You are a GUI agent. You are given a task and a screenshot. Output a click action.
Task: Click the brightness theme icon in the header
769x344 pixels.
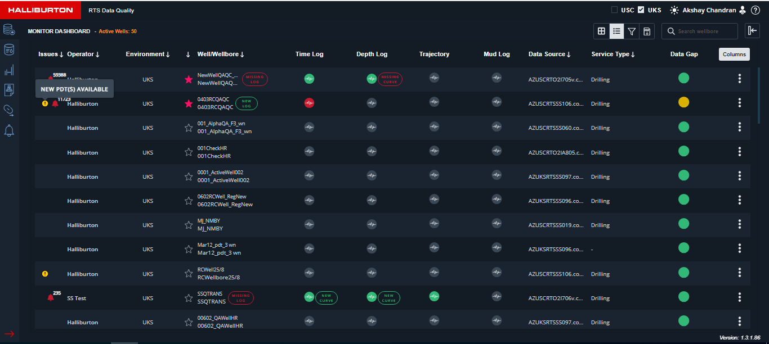[673, 10]
